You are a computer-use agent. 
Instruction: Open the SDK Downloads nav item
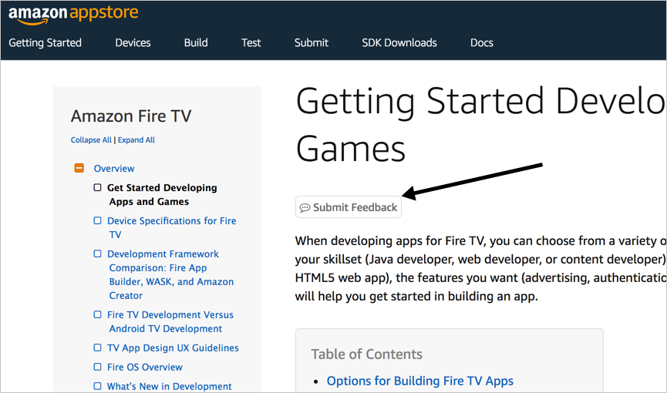click(x=399, y=42)
